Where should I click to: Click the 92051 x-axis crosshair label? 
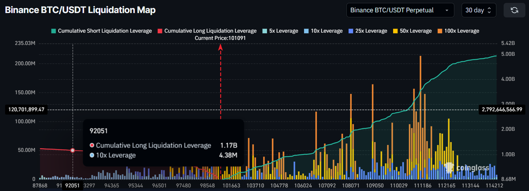(x=72, y=186)
